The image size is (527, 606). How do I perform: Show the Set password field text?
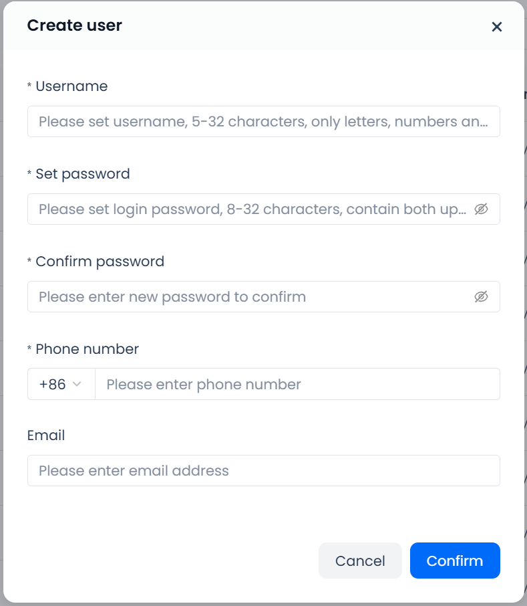point(481,209)
